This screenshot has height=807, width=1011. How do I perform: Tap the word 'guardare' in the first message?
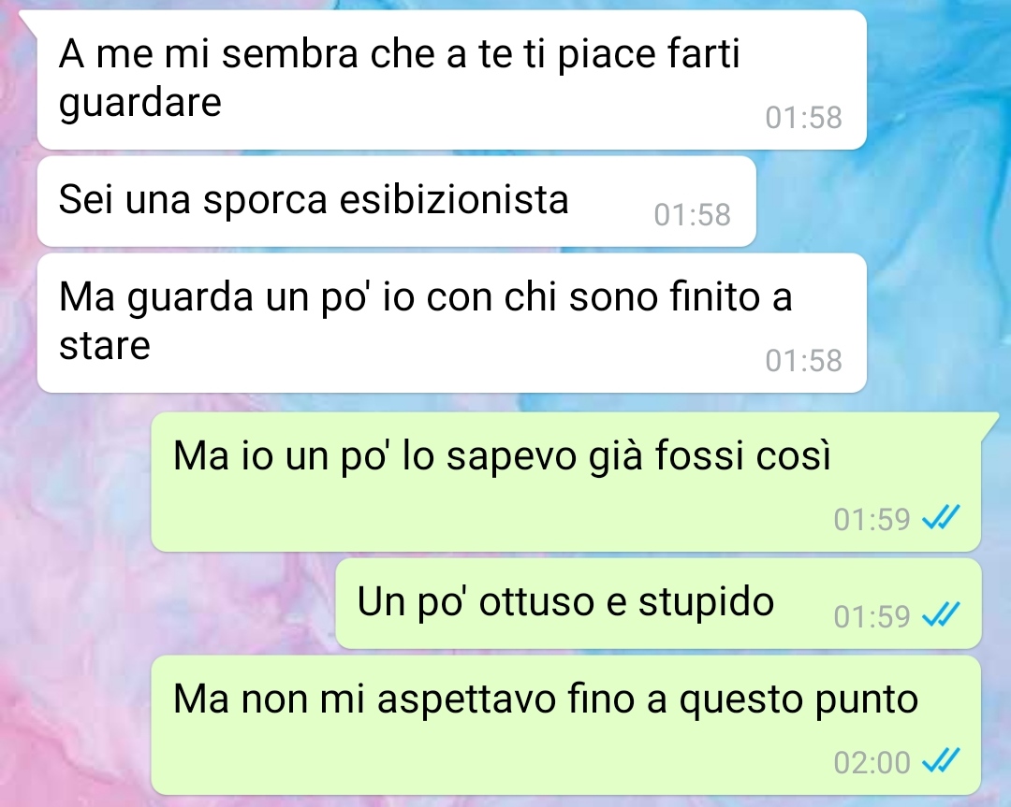(x=139, y=103)
